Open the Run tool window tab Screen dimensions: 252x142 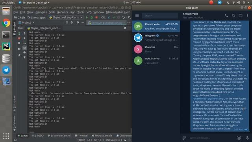23,136
